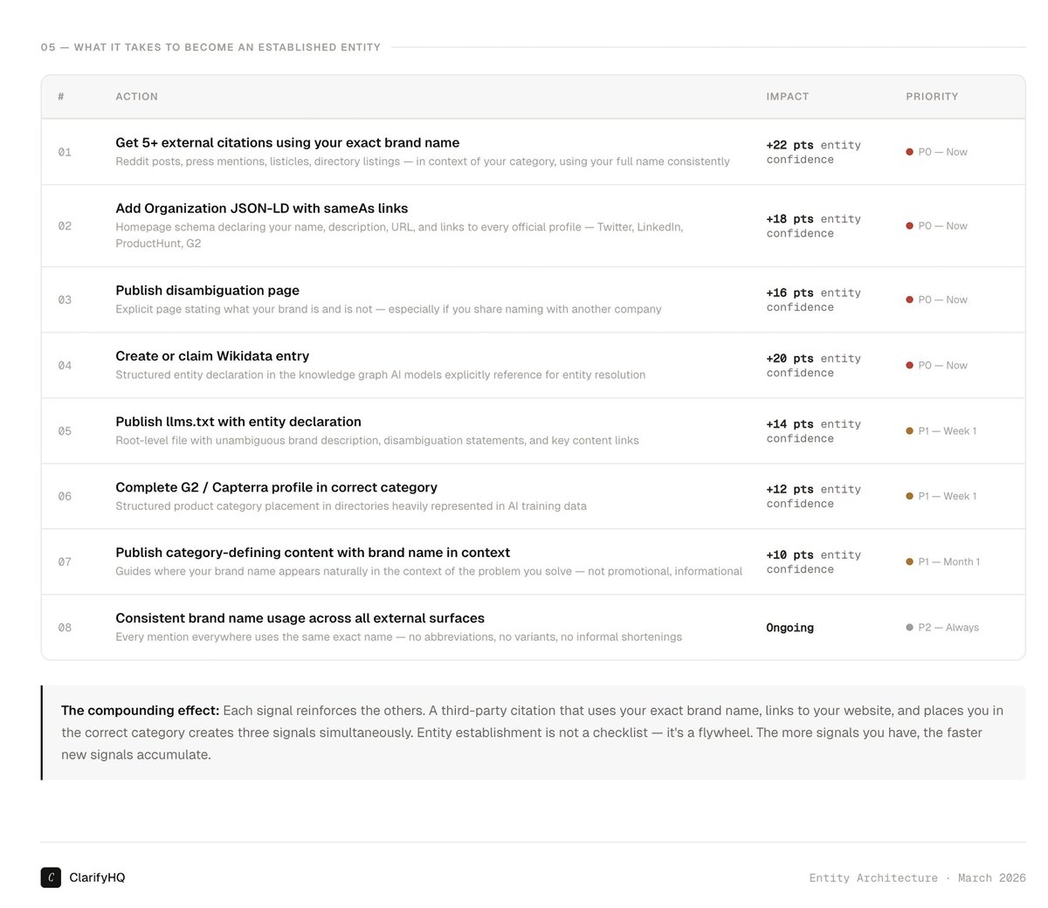The image size is (1048, 908).
Task: Click the '+22 pts' impact value
Action: [x=789, y=145]
